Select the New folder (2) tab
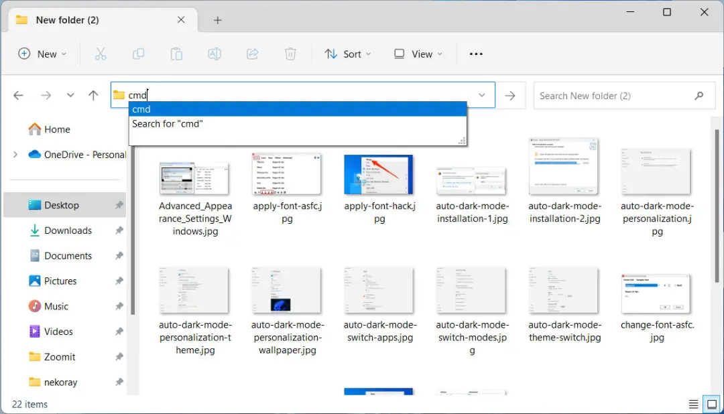724x414 pixels. (103, 20)
